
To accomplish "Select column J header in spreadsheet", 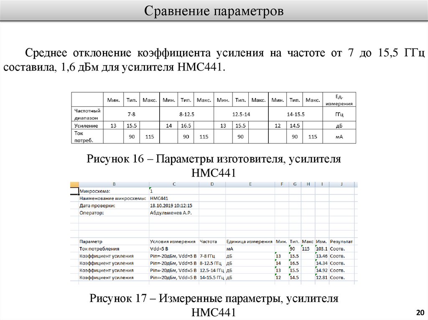I will (x=341, y=184).
